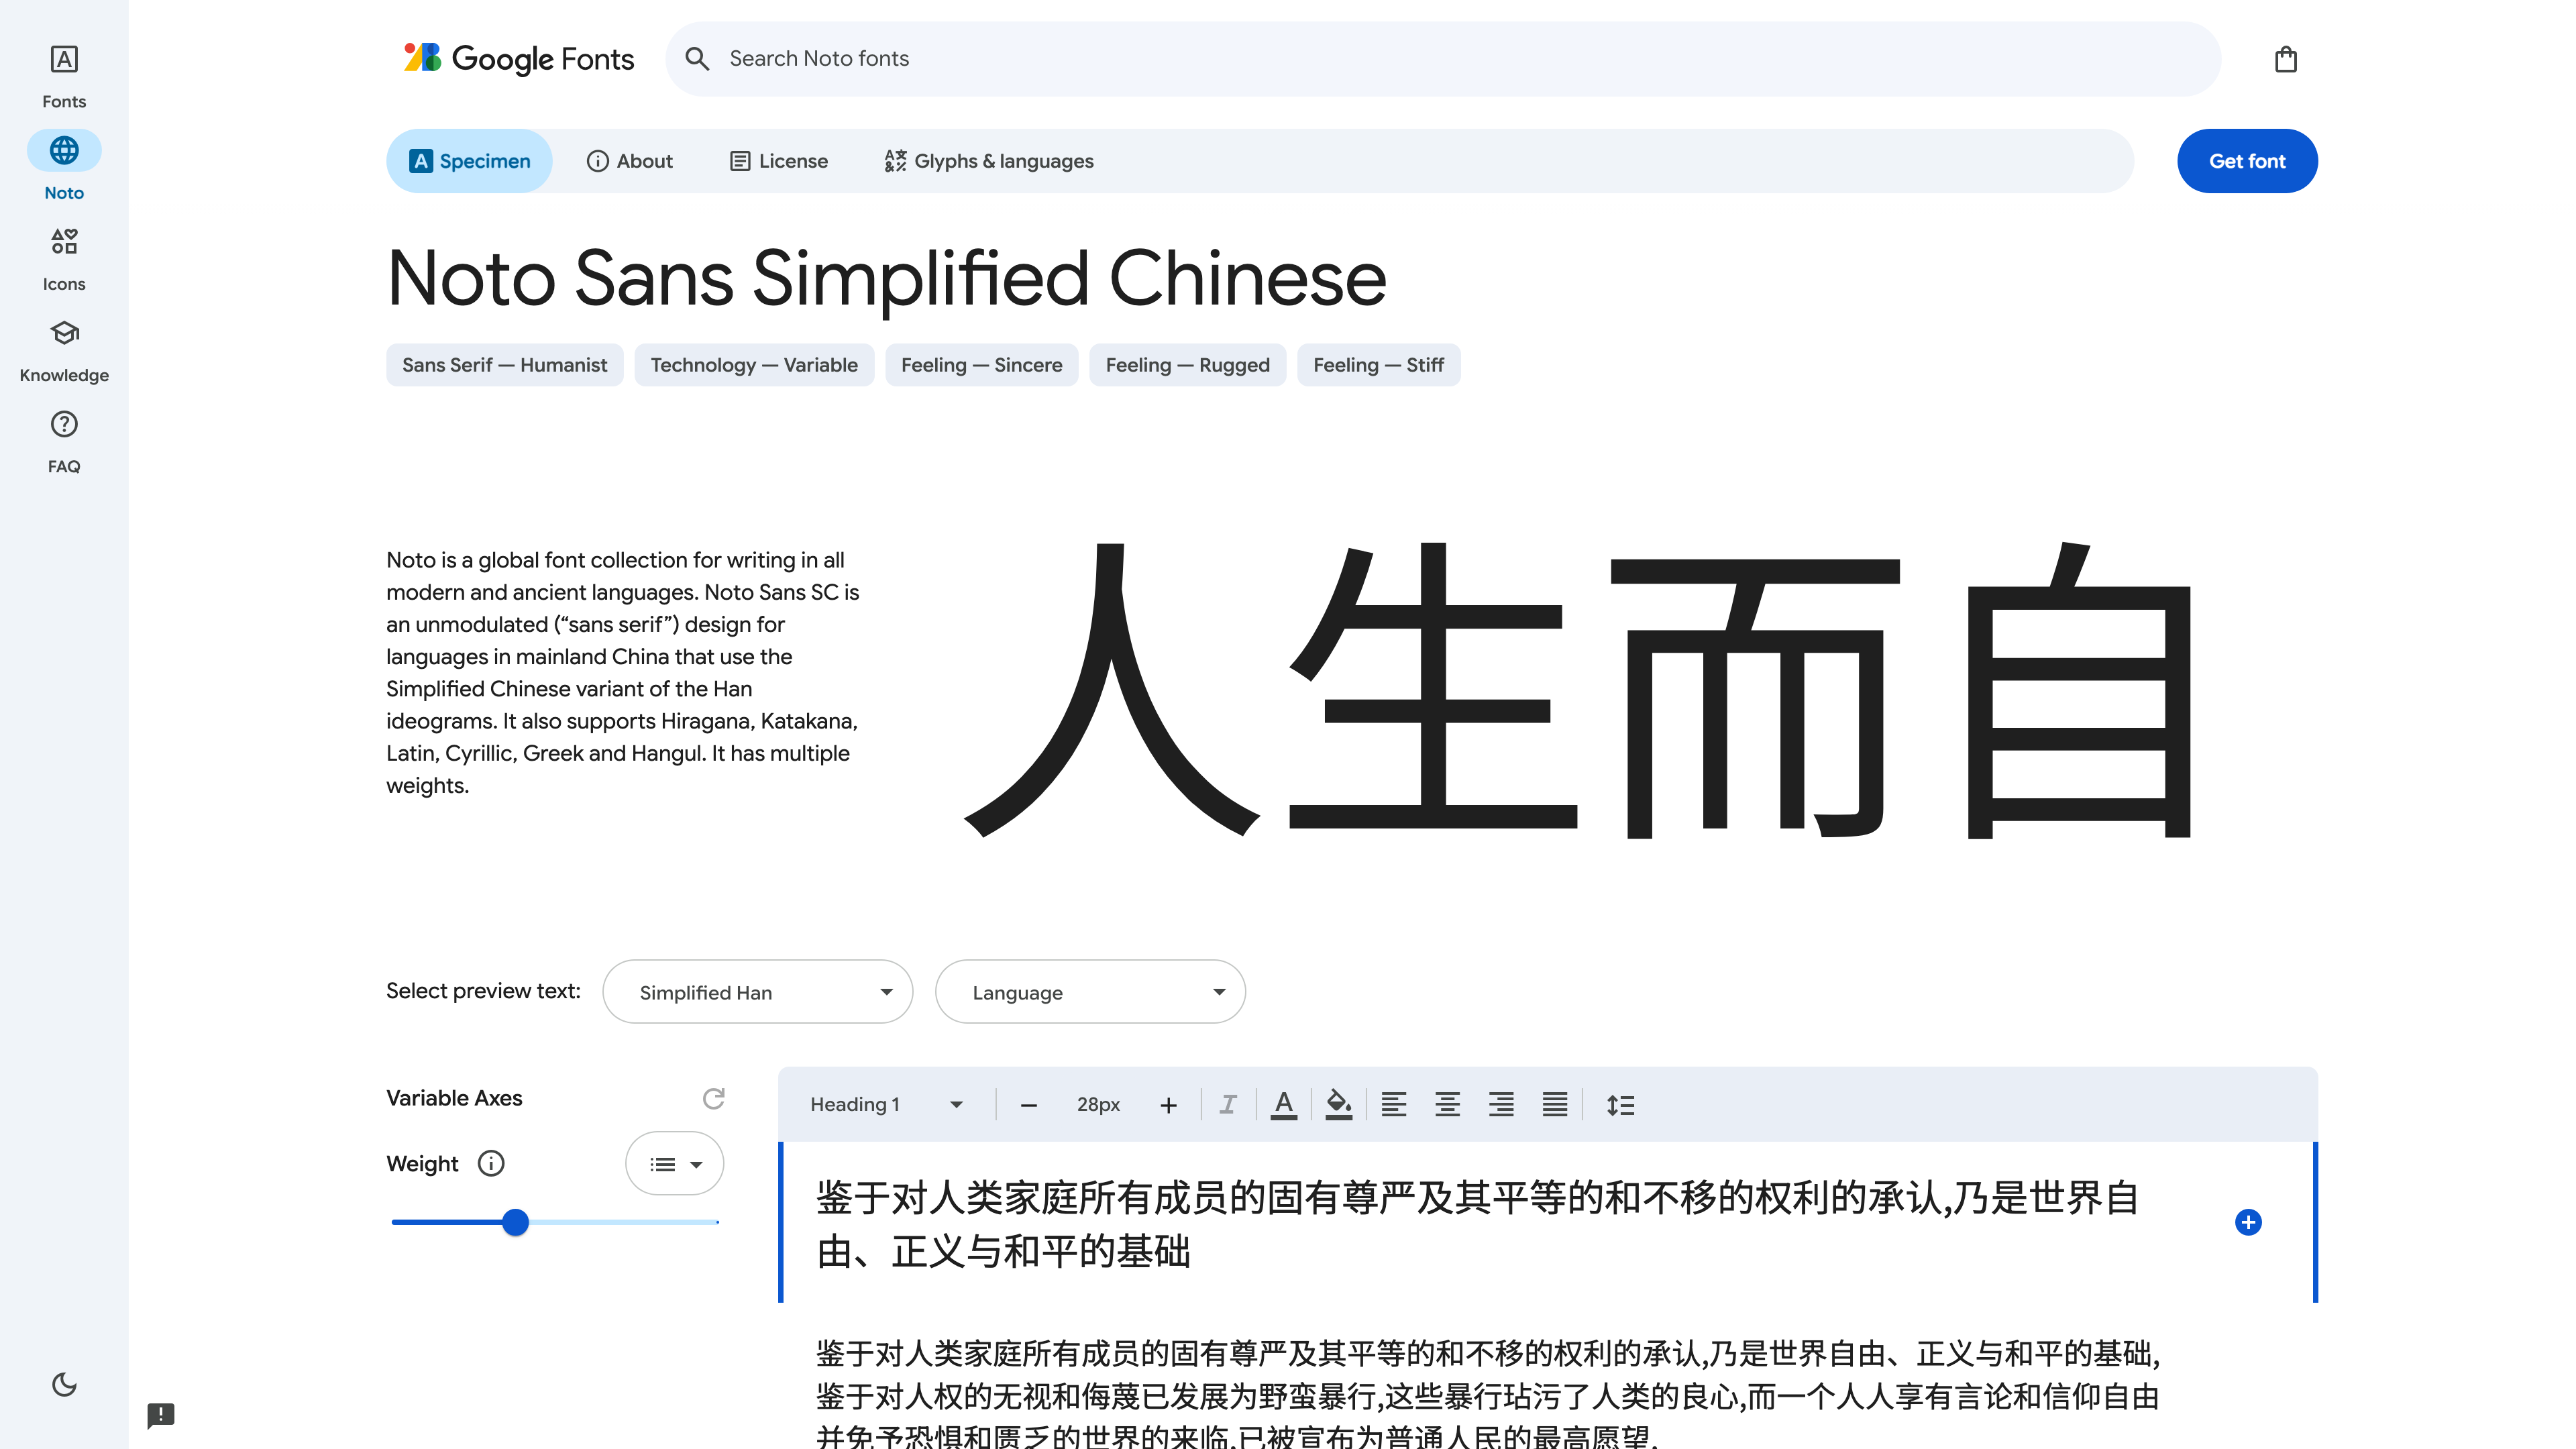Click the blue plus add-style button
Screen dimensions: 2576x1449
2248,1222
